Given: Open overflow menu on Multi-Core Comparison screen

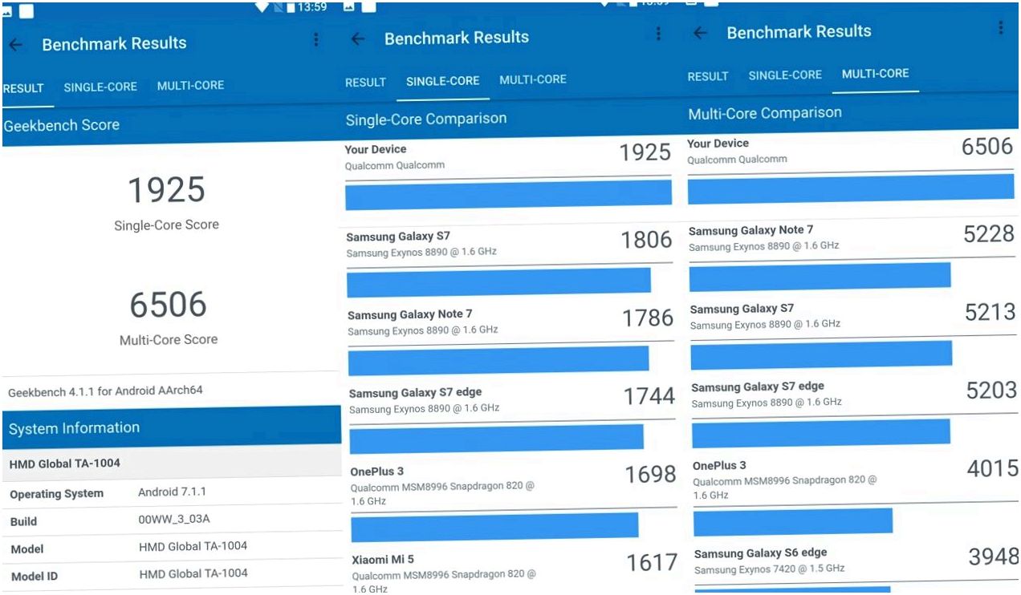Looking at the screenshot, I should pos(1001,27).
